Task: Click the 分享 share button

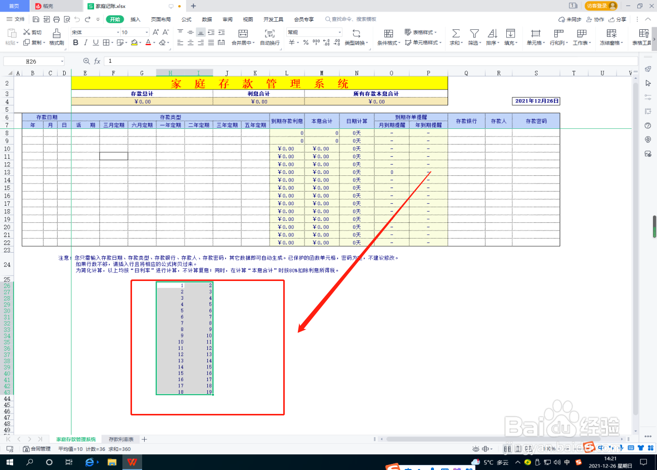Action: (x=618, y=19)
